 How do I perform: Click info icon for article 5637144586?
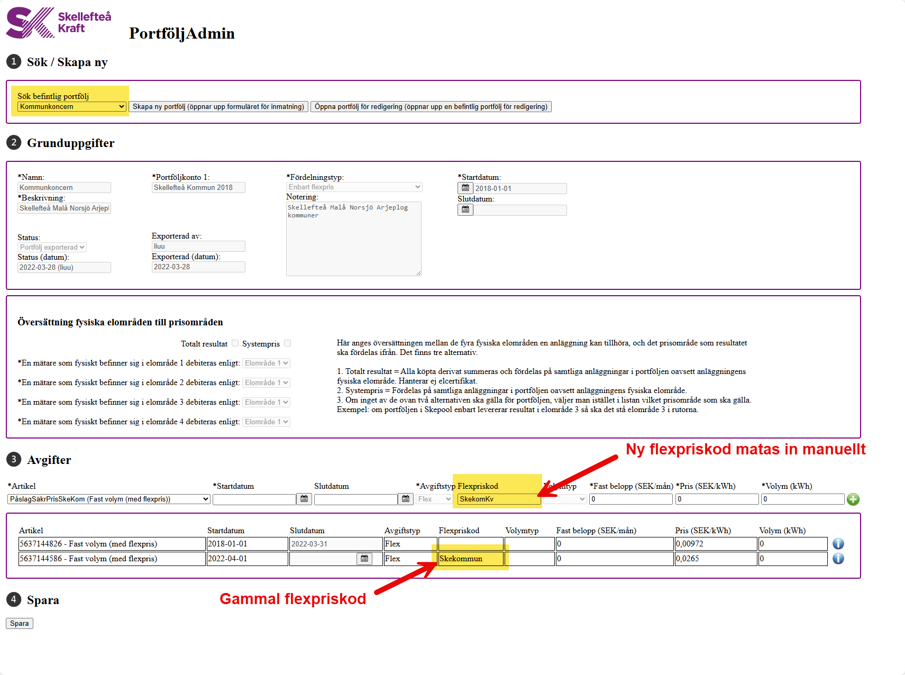[838, 559]
